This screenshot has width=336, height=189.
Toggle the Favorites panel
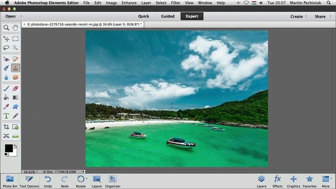click(310, 181)
